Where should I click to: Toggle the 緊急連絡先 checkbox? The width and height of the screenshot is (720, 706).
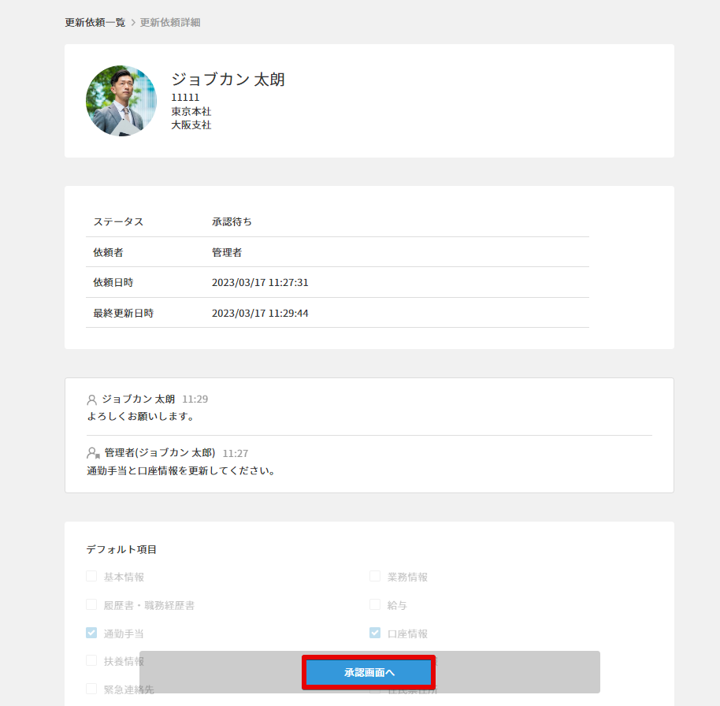[x=91, y=689]
